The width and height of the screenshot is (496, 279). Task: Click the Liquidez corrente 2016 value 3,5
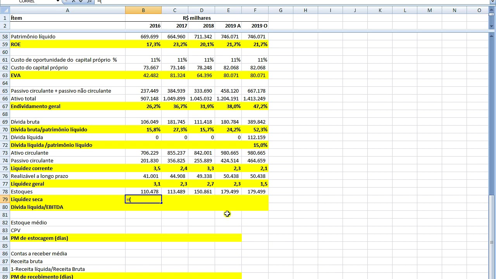pos(143,168)
